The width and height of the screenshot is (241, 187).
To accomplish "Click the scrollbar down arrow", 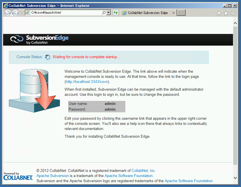I will point(235,178).
